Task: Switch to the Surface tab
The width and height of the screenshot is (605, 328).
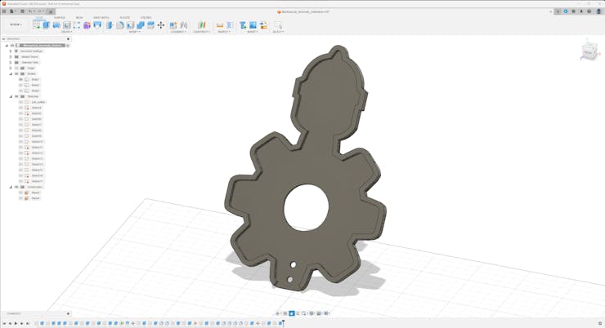Action: point(60,17)
